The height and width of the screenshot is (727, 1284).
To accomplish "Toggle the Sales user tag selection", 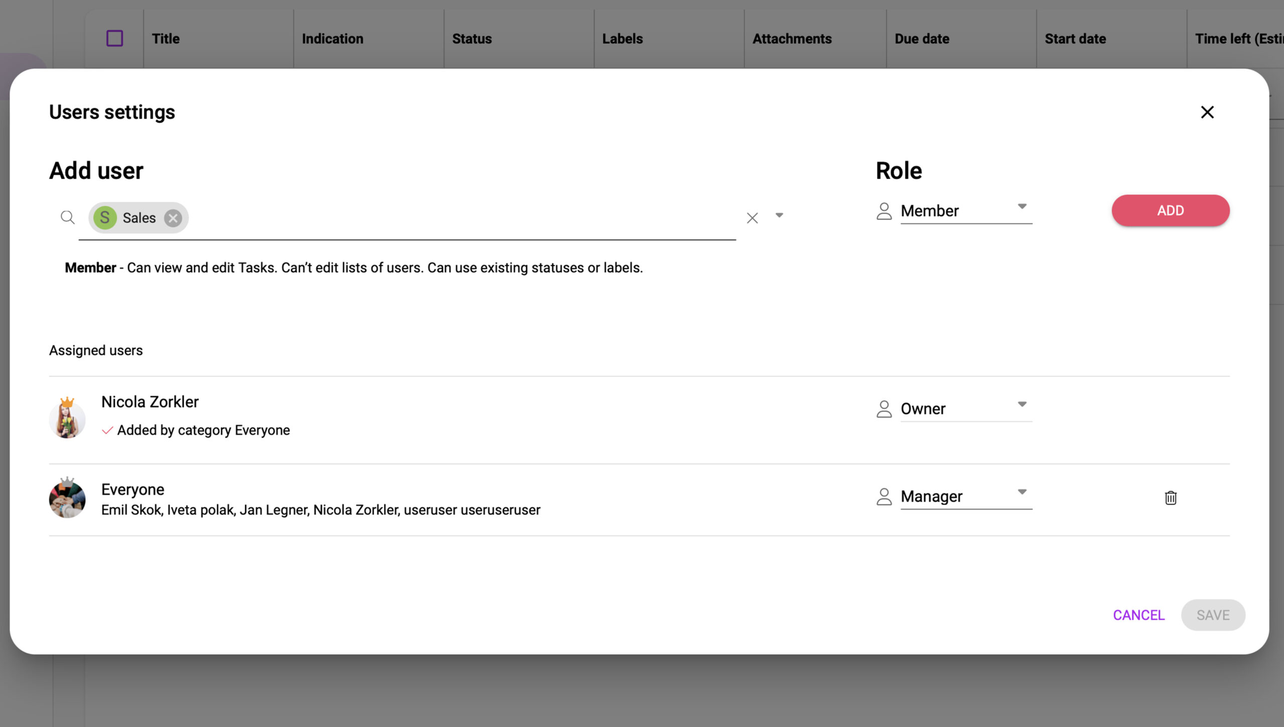I will coord(173,217).
